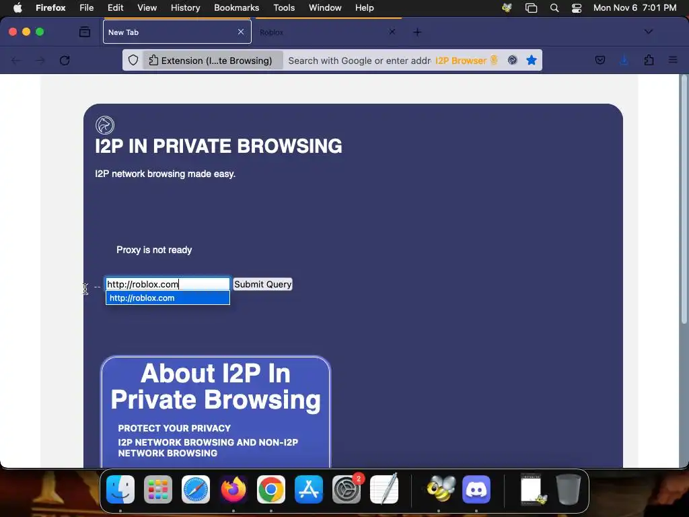Close the New Tab tab
Screen dimensions: 689x517
pyautogui.click(x=241, y=32)
